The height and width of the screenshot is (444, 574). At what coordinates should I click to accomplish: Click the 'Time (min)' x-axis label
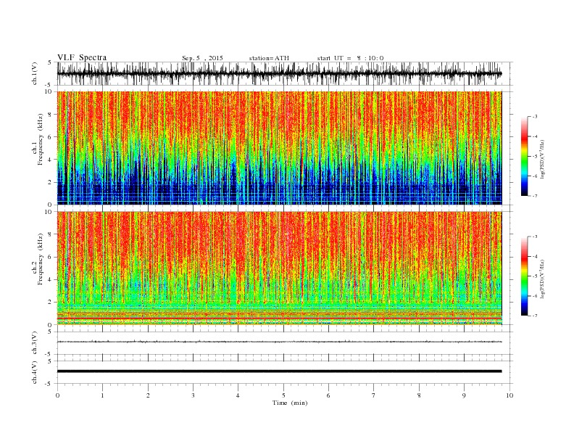click(290, 403)
